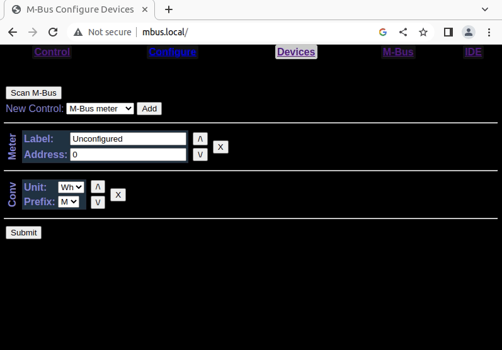Click the Google icon in address bar
The height and width of the screenshot is (350, 502).
[x=383, y=32]
